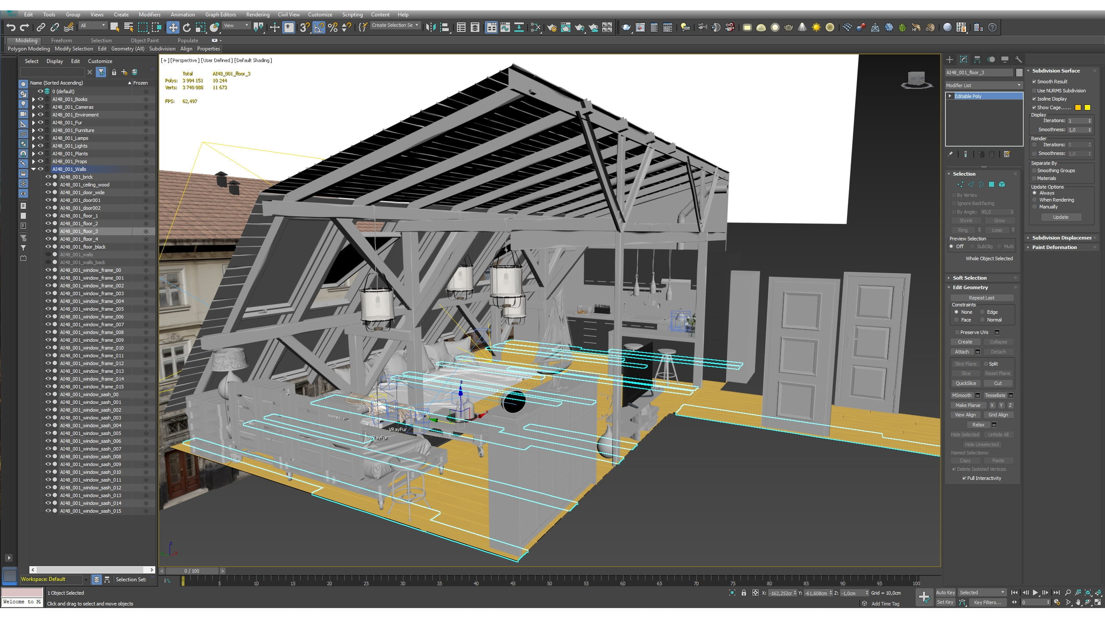
Task: Open the Rendering menu
Action: tap(258, 15)
